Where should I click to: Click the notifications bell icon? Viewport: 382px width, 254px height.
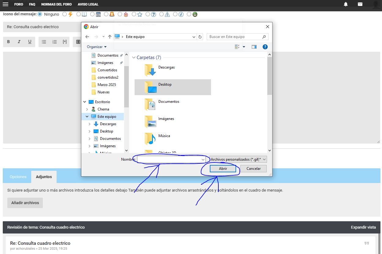tap(346, 4)
